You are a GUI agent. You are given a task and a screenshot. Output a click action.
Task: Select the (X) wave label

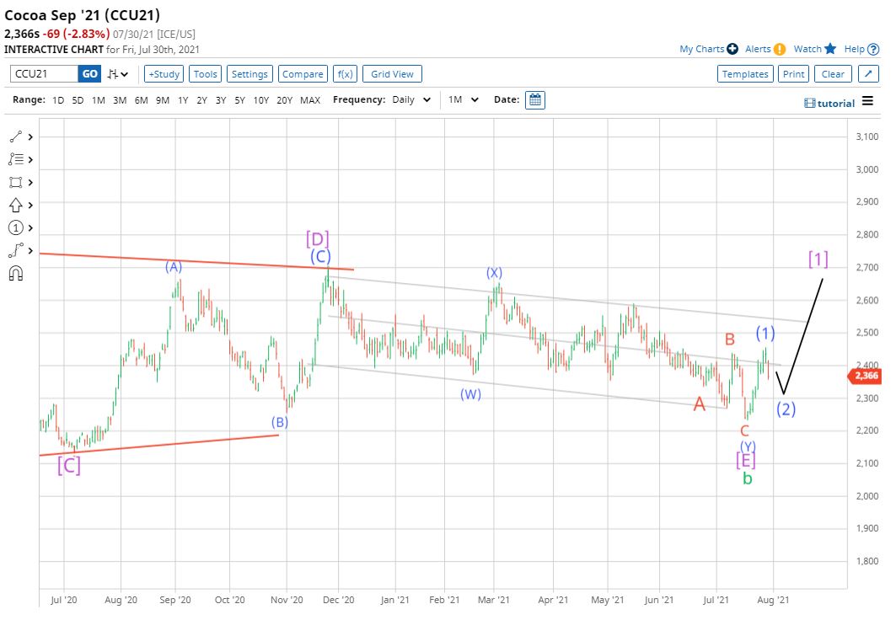(x=494, y=272)
